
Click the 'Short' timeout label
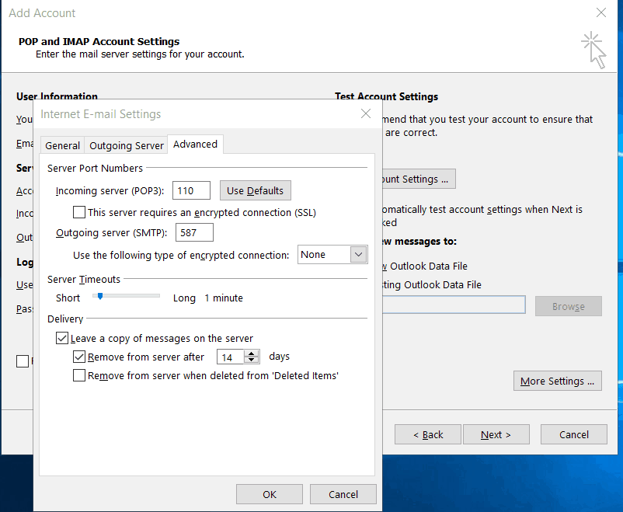68,298
